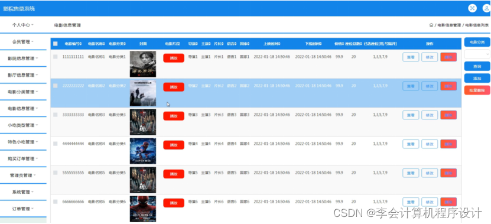This screenshot has height=224, width=491.
Task: Sort table by 电影编号 column
Action: [x=73, y=44]
